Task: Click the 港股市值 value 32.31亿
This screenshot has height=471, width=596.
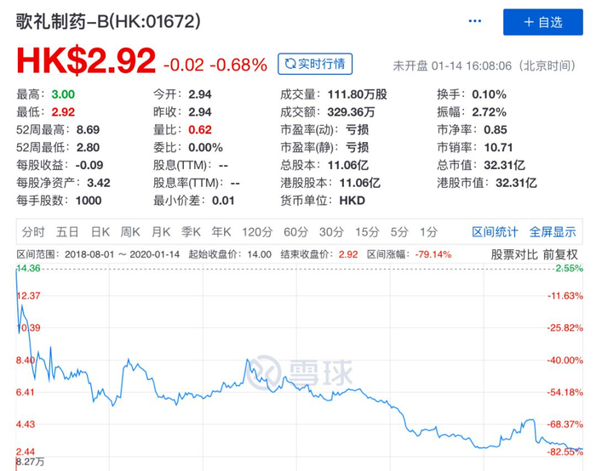Action: (516, 183)
